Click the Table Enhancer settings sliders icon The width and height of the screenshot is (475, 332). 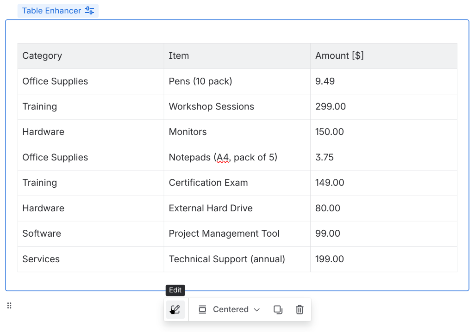coord(89,11)
